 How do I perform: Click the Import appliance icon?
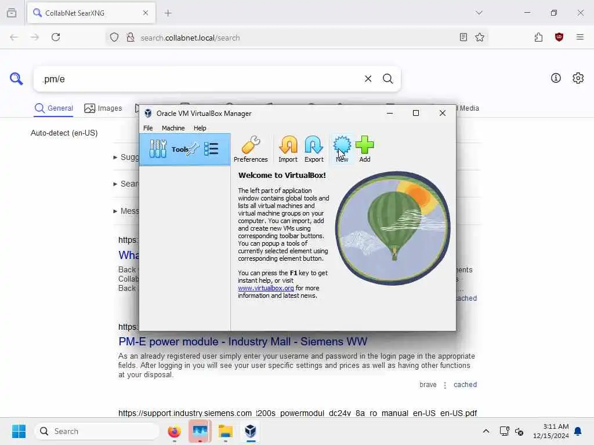click(288, 149)
